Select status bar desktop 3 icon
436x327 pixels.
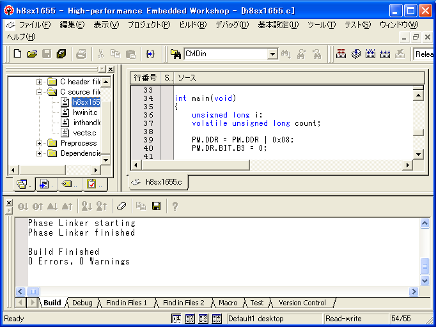click(203, 319)
